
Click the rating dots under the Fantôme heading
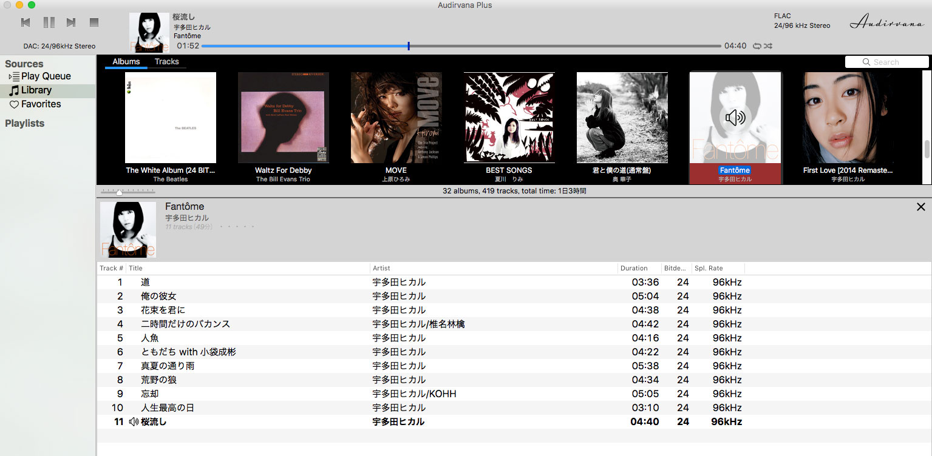click(236, 227)
